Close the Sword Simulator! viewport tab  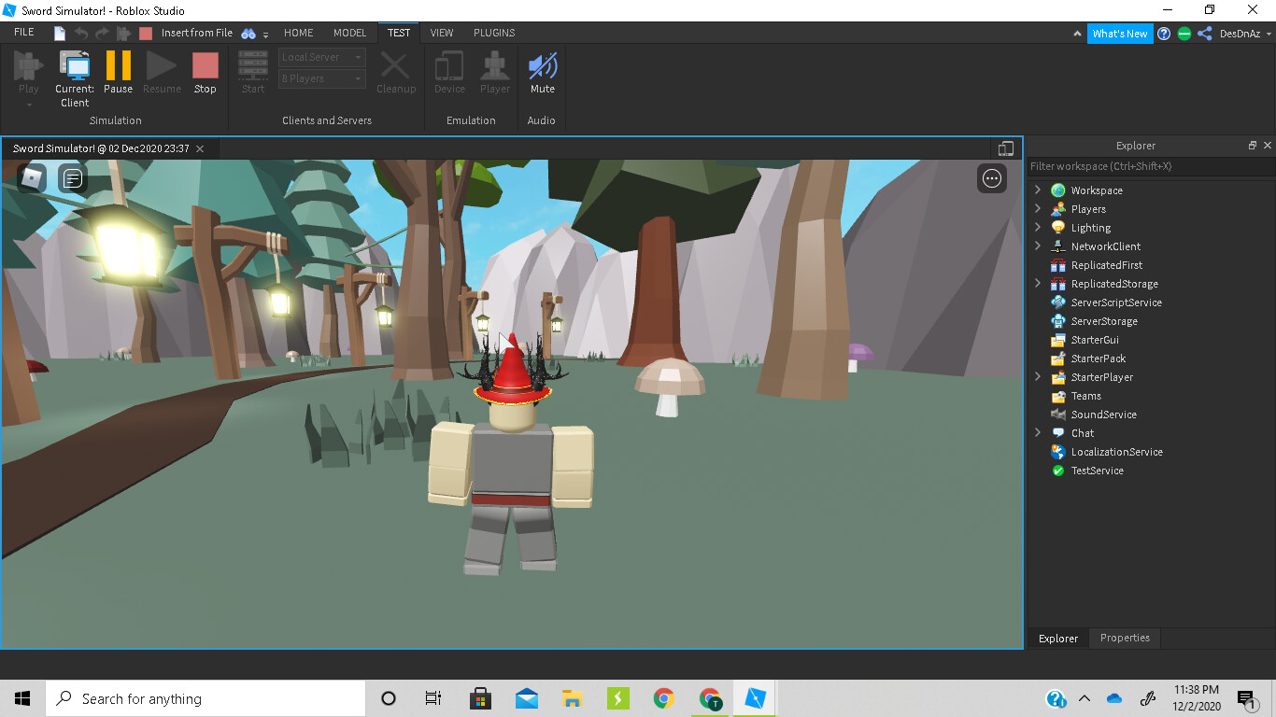[x=200, y=148]
